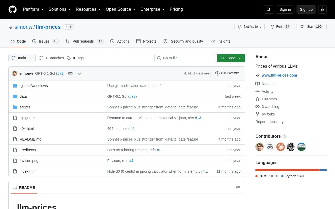Click the Notifications bell button

click(x=249, y=27)
